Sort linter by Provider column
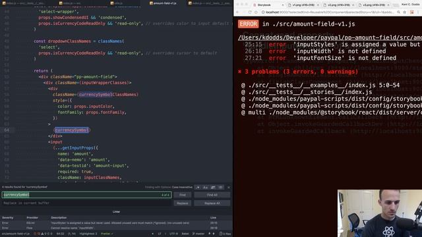This screenshot has width=422, height=237. click(x=32, y=218)
